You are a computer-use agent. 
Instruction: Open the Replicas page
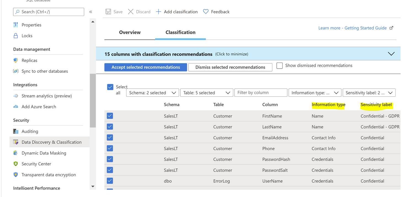click(x=29, y=60)
